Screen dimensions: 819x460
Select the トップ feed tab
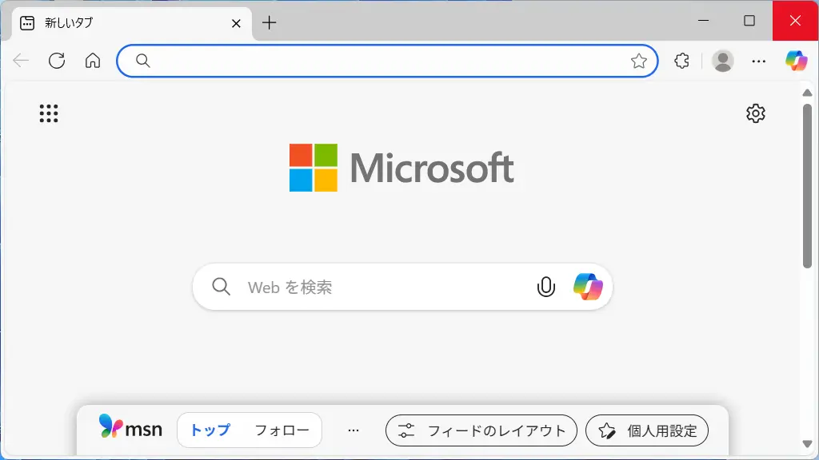click(210, 430)
